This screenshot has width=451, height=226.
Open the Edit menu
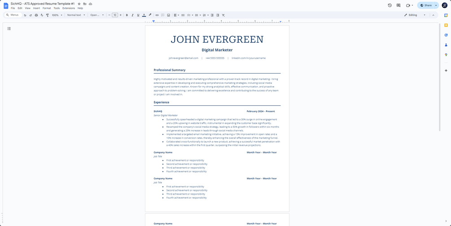[x=20, y=8]
